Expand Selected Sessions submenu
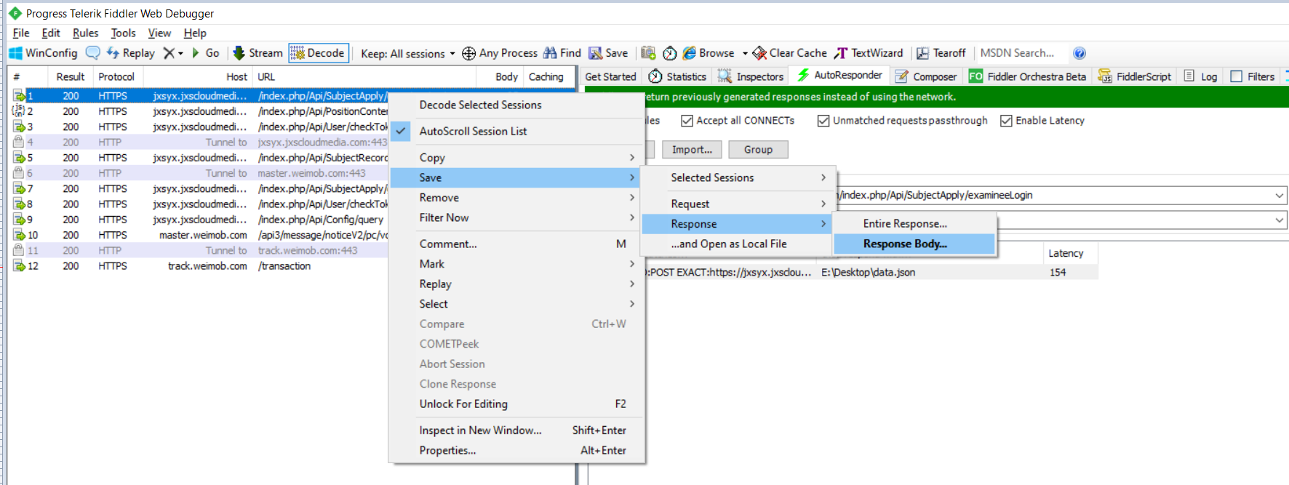 (738, 177)
